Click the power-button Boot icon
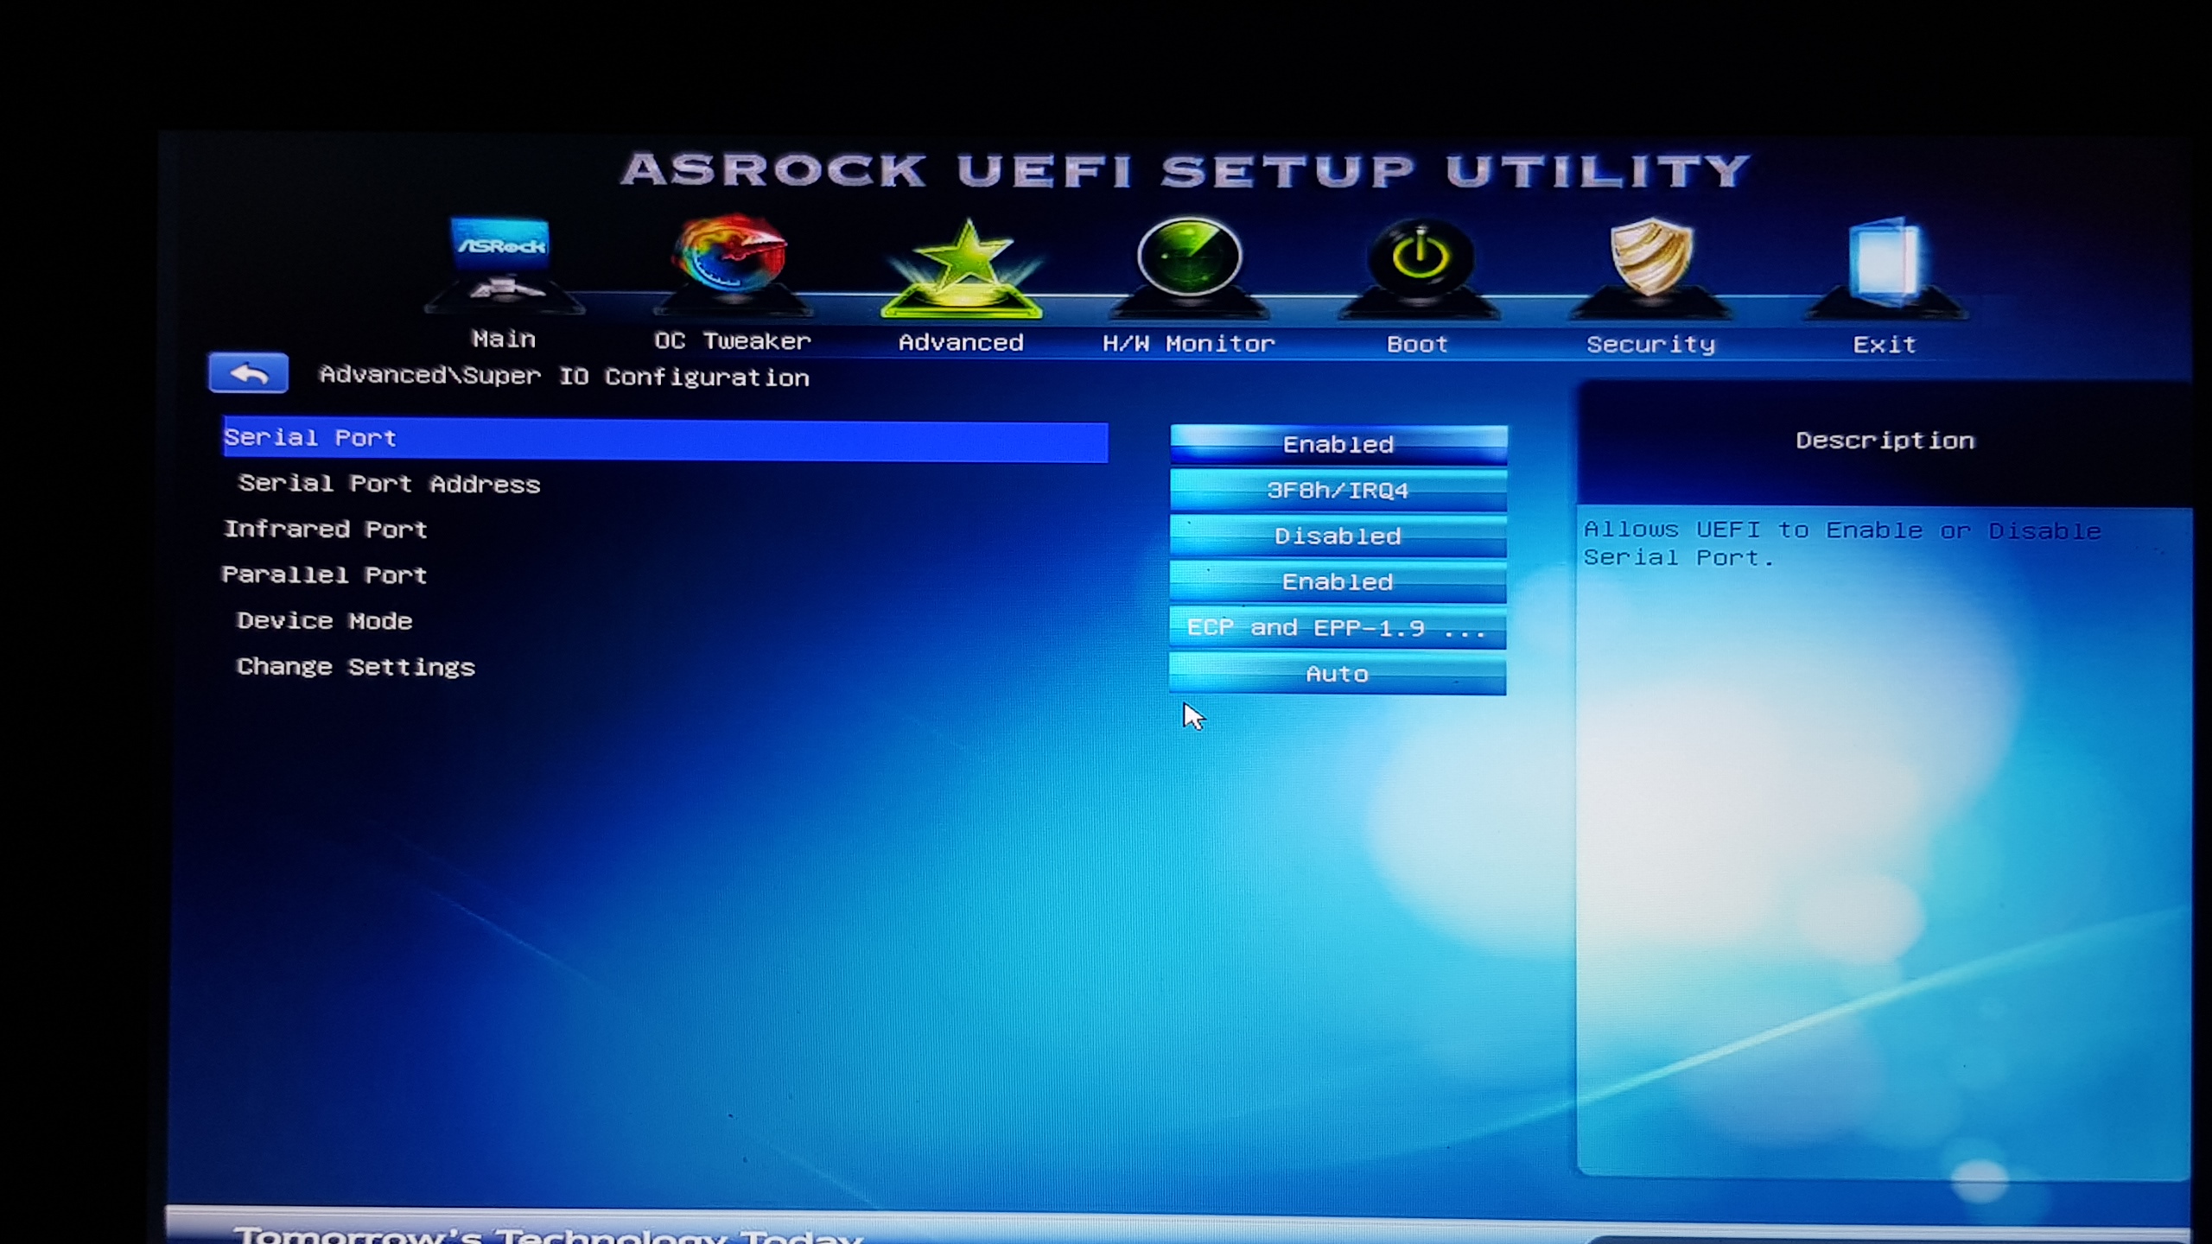This screenshot has width=2212, height=1244. 1419,268
